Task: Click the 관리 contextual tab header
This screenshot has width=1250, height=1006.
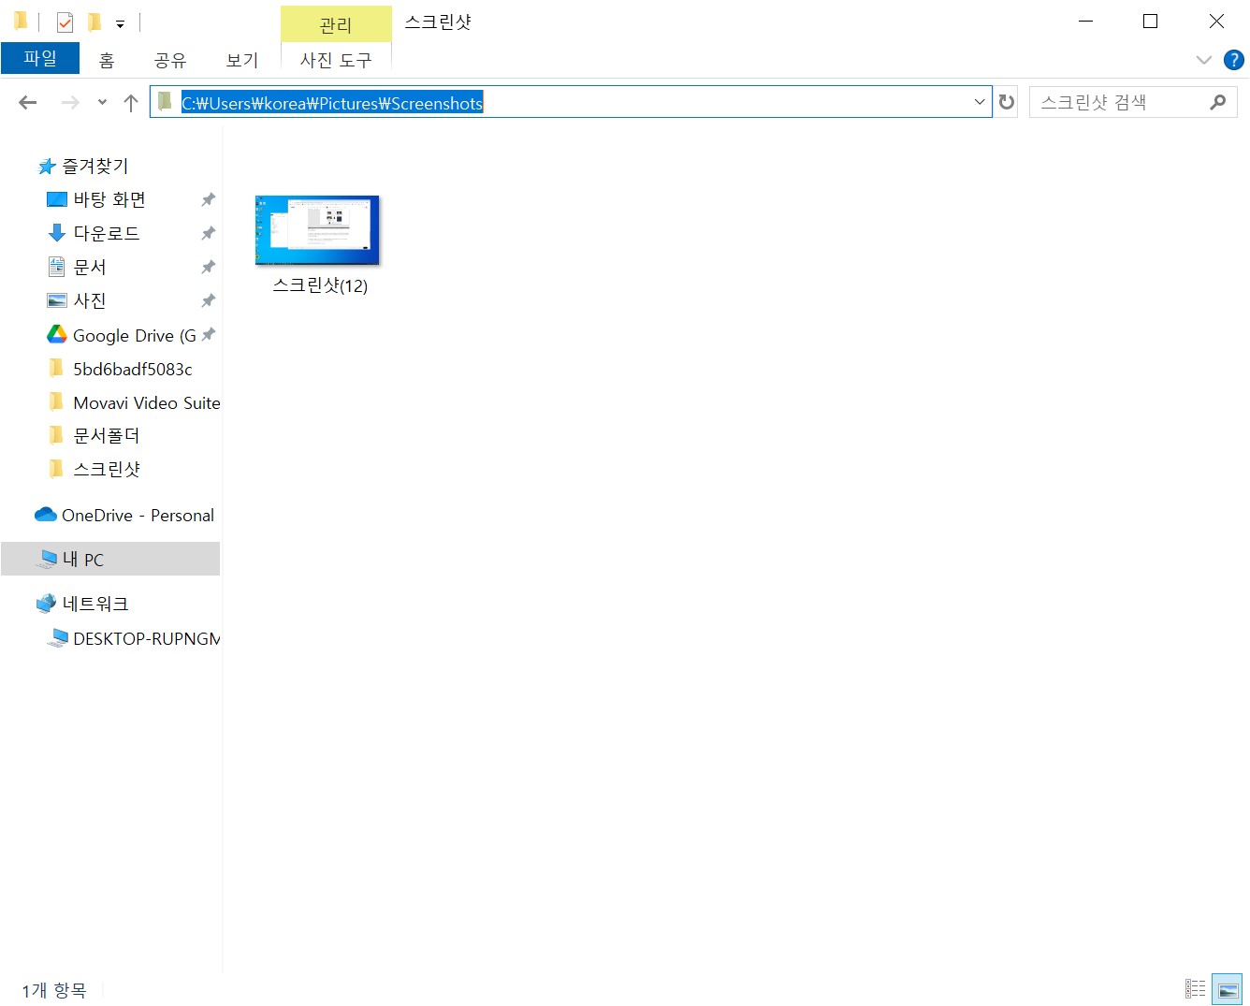Action: click(x=336, y=25)
